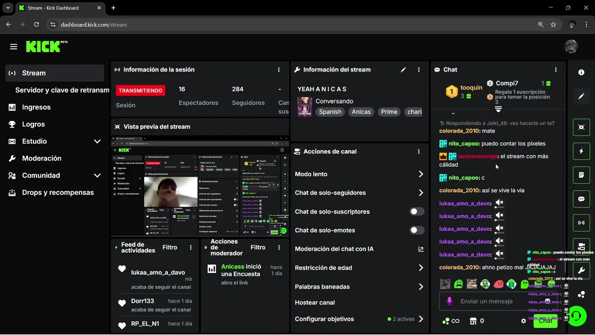Open Información de la sesión kebab menu

(x=279, y=70)
